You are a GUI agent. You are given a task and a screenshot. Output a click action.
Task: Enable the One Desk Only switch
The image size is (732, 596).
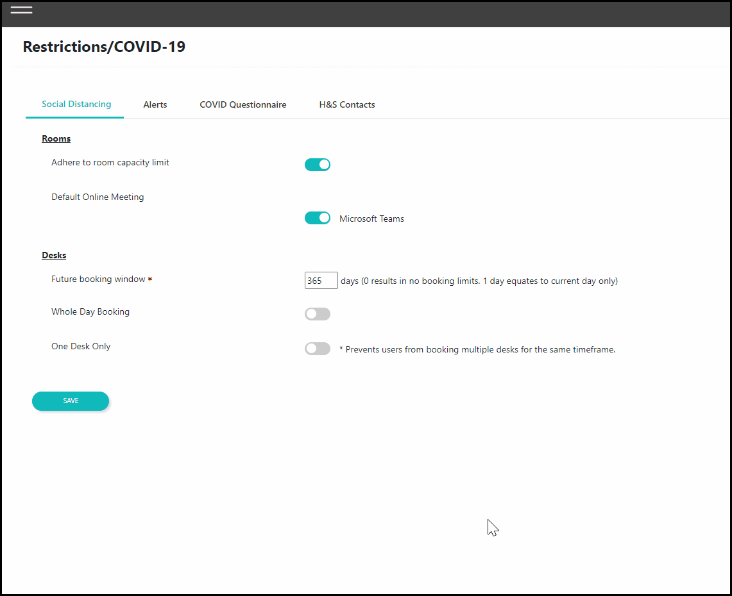click(318, 349)
